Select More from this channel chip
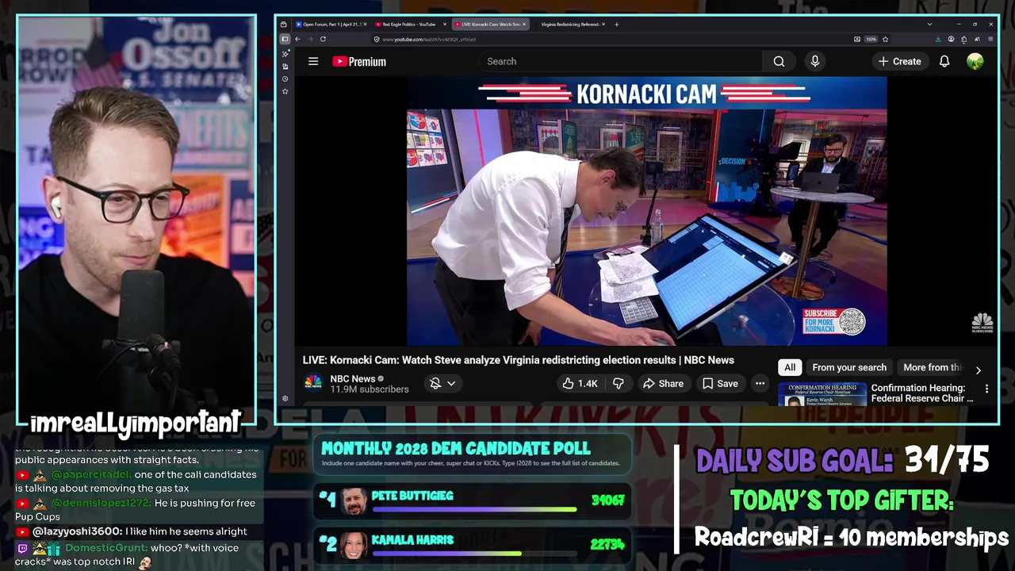Viewport: 1015px width, 571px height. point(932,367)
